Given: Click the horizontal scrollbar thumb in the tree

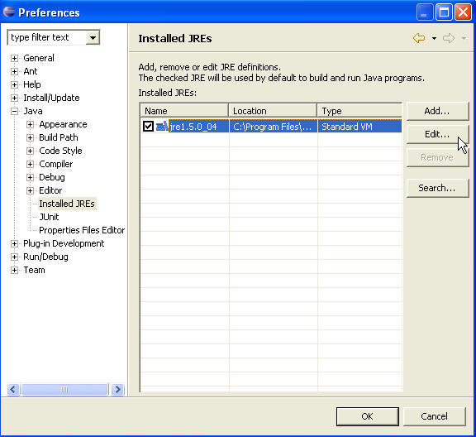Looking at the screenshot, I should point(64,389).
